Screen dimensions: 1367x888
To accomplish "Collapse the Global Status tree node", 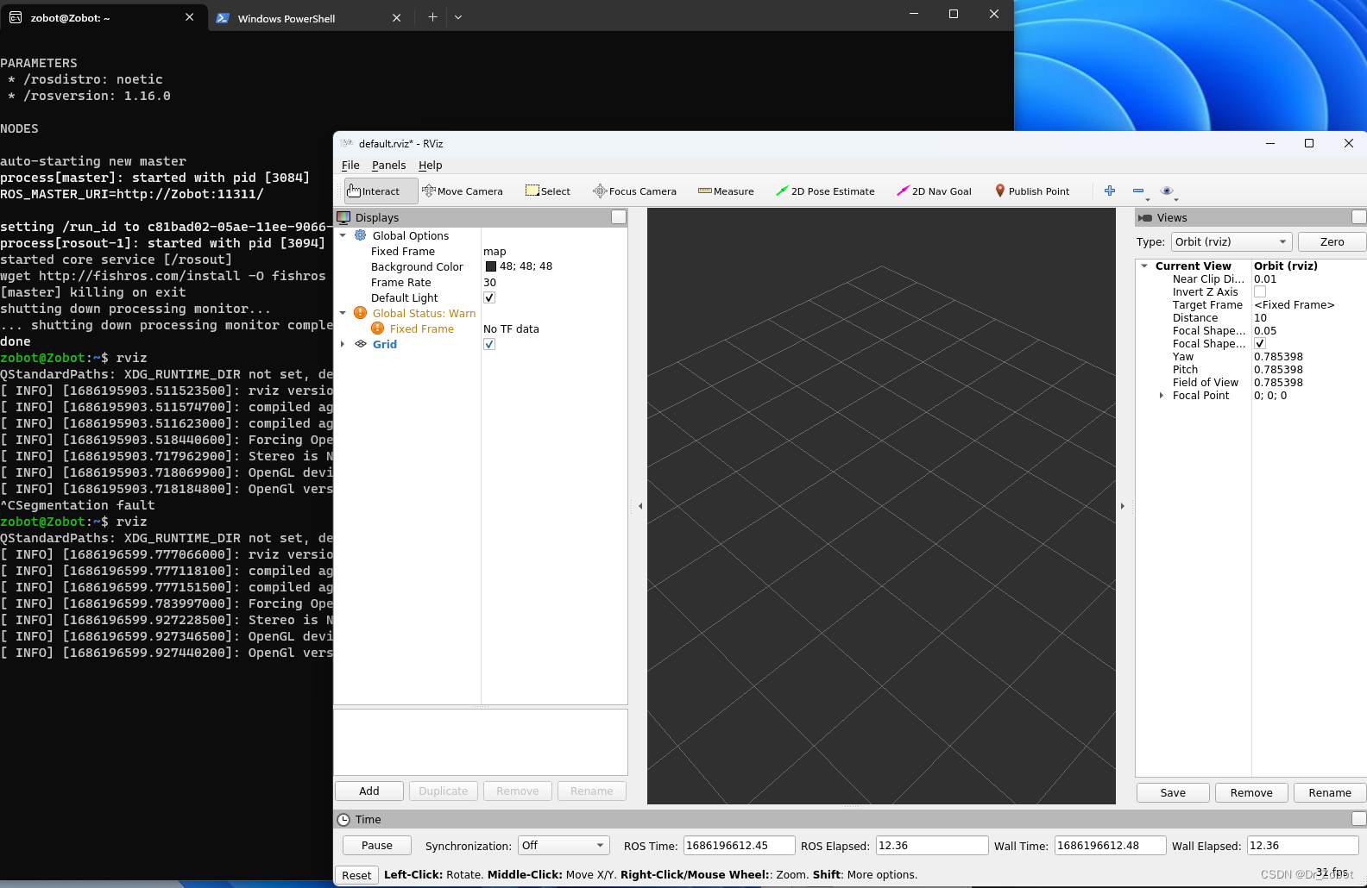I will [x=343, y=313].
